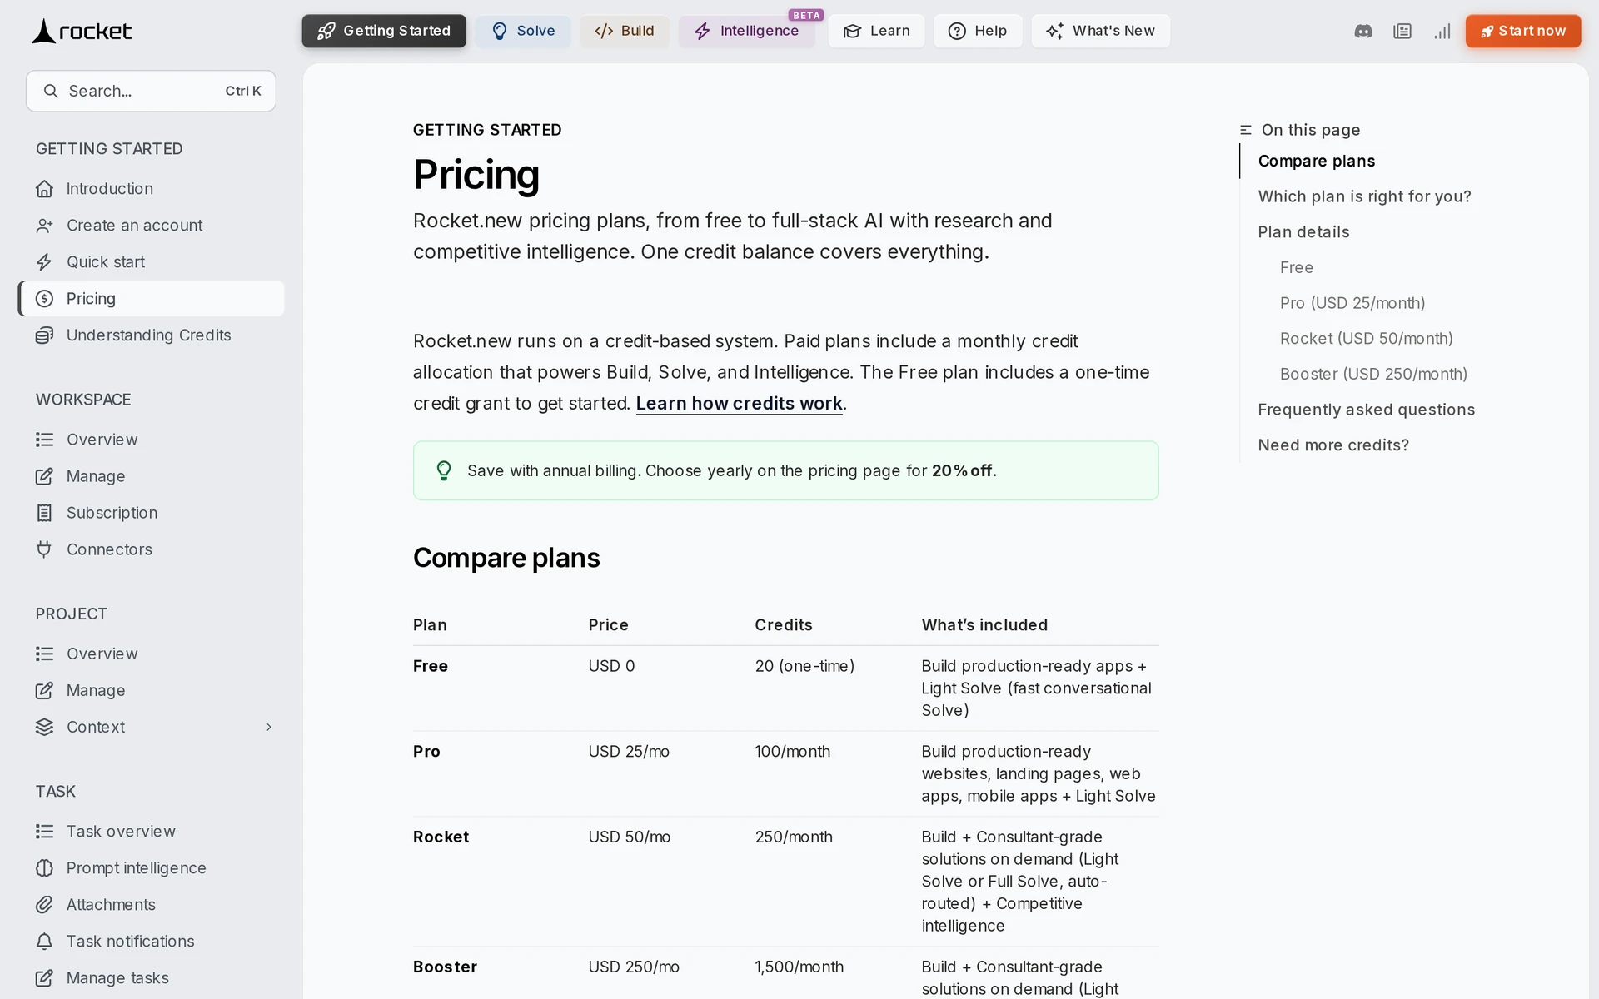Viewport: 1599px width, 999px height.
Task: Click the edit icon for Manage tasks
Action: pos(44,978)
